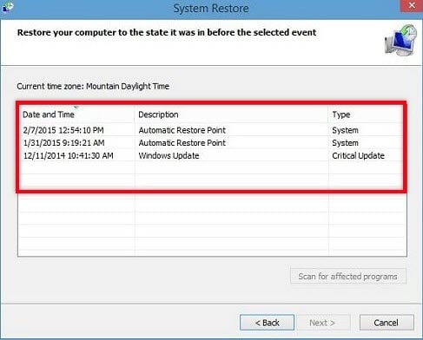Click the Scan for affected programs button
423x340 pixels.
(x=348, y=277)
